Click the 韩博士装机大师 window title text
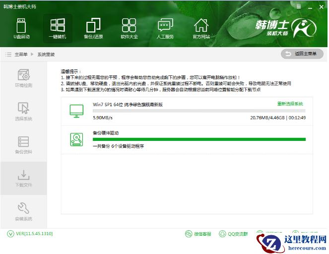Screen dimensions: 329x254 [x=19, y=6]
